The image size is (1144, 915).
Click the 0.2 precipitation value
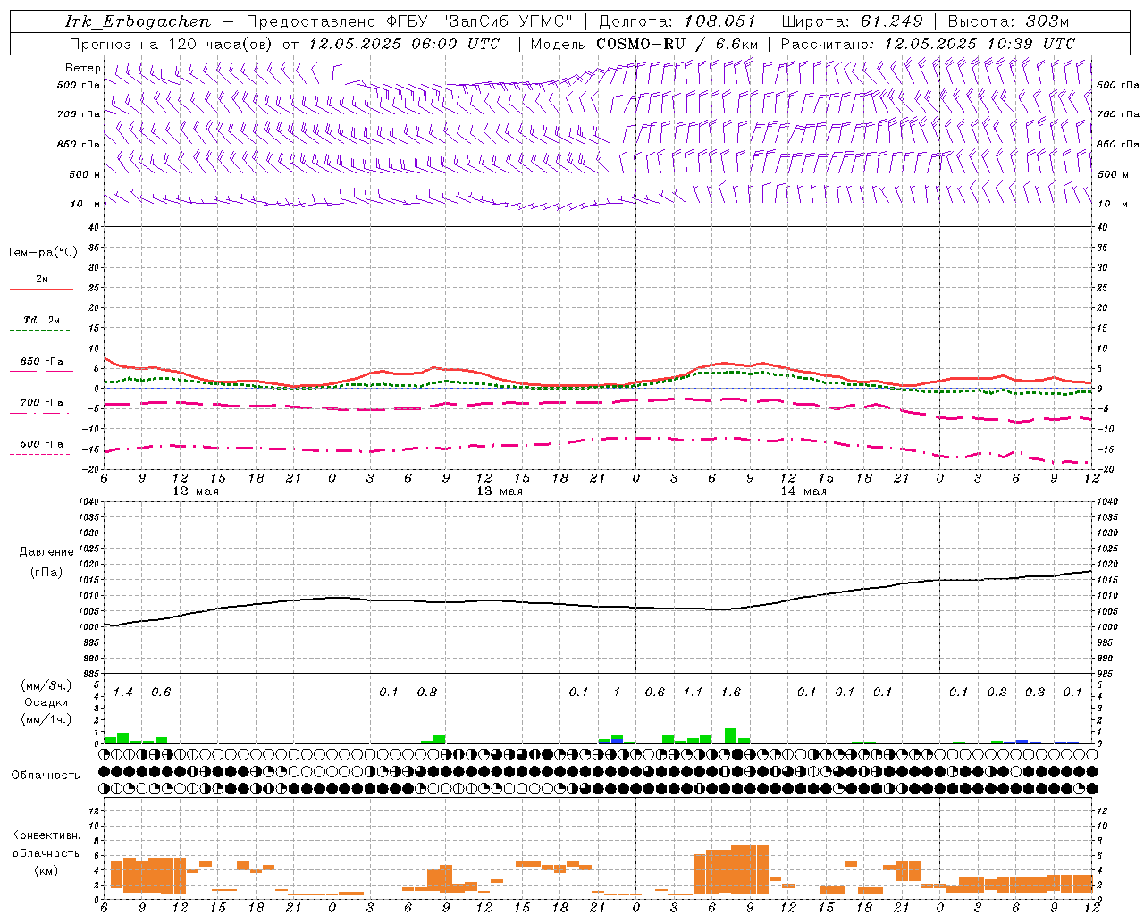pos(997,693)
